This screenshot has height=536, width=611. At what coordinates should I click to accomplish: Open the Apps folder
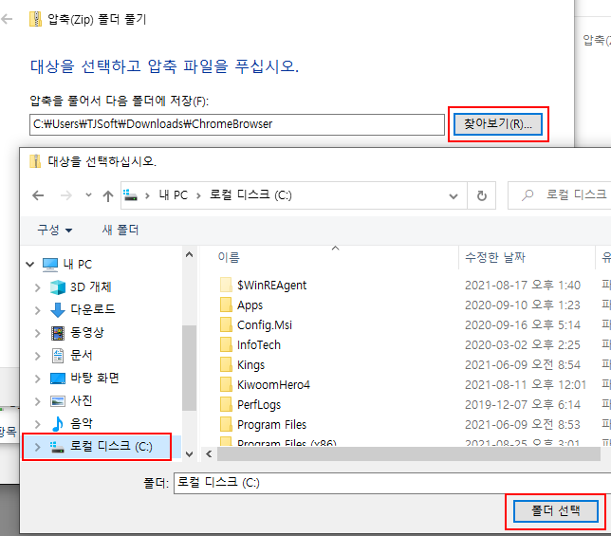250,305
